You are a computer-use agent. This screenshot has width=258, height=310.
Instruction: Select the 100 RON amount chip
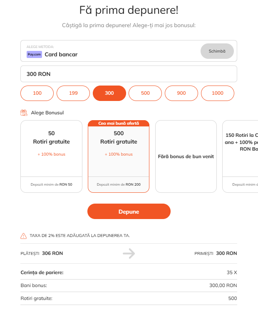pos(37,93)
